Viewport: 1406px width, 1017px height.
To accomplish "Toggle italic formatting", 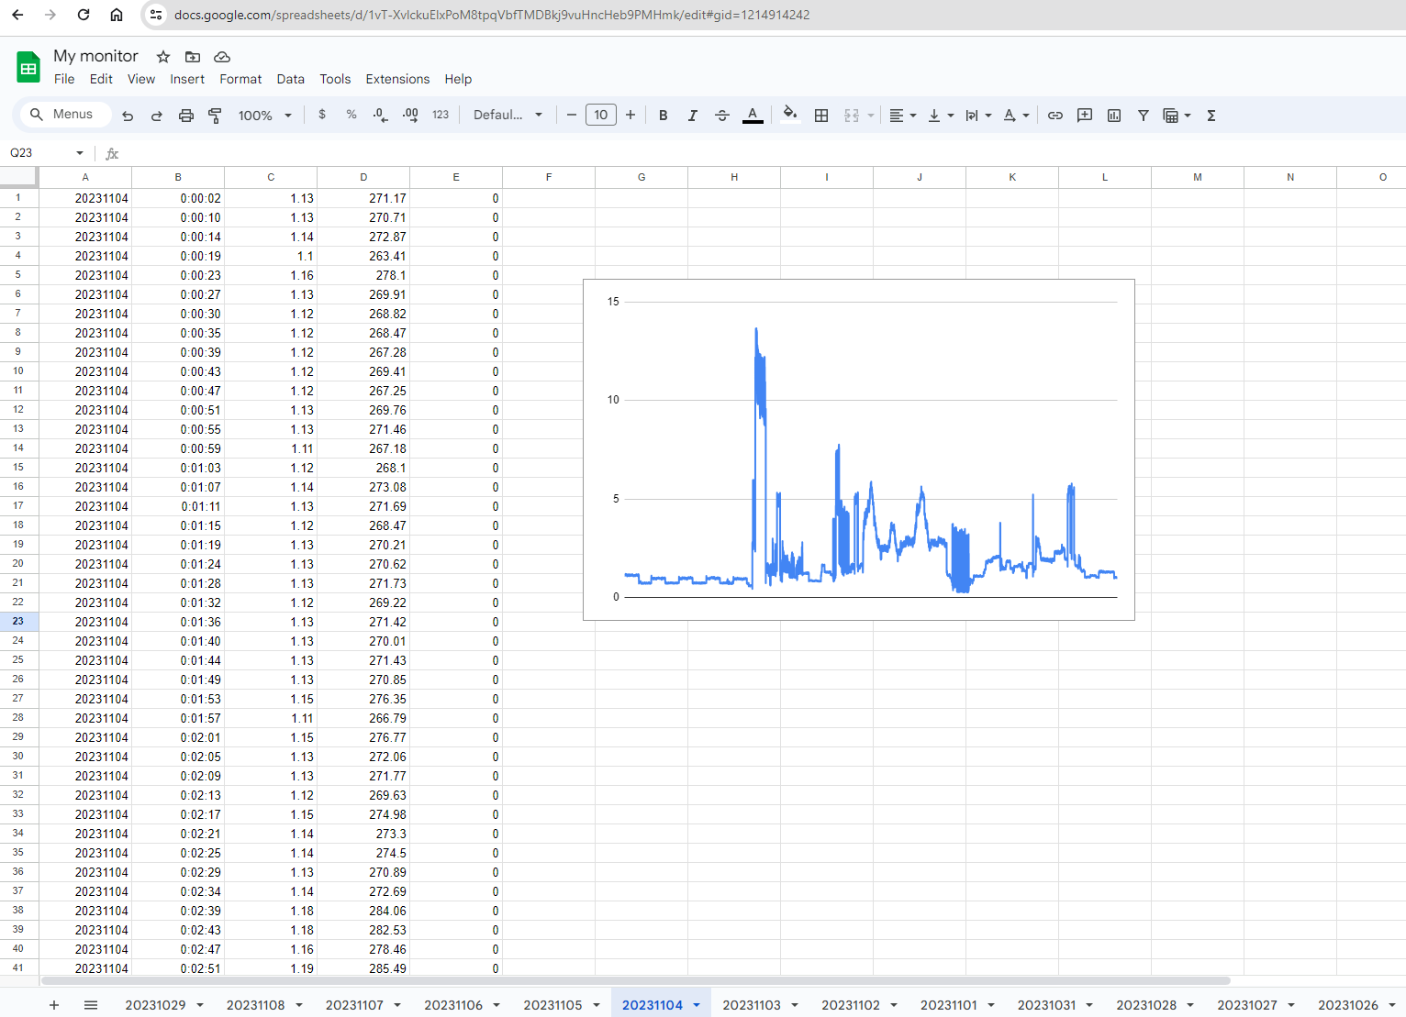I will [x=693, y=115].
